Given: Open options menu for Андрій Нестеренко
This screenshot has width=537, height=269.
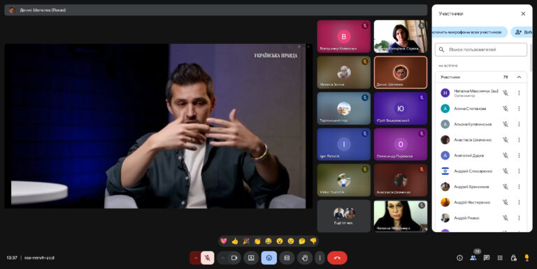Looking at the screenshot, I should pos(519,202).
